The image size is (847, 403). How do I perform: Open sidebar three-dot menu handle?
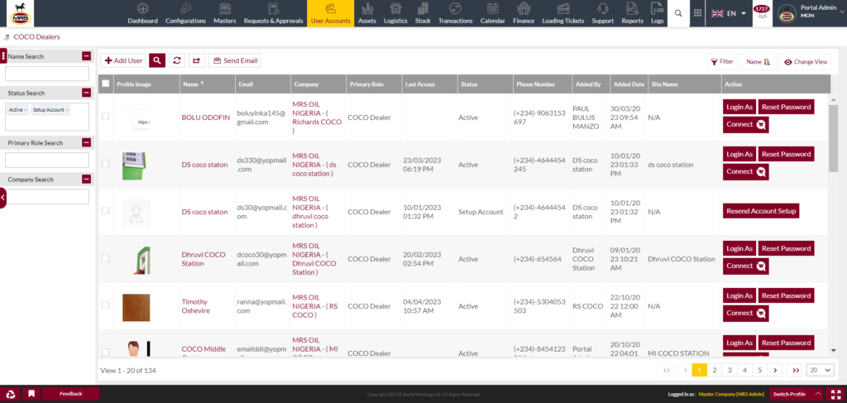tap(3, 56)
